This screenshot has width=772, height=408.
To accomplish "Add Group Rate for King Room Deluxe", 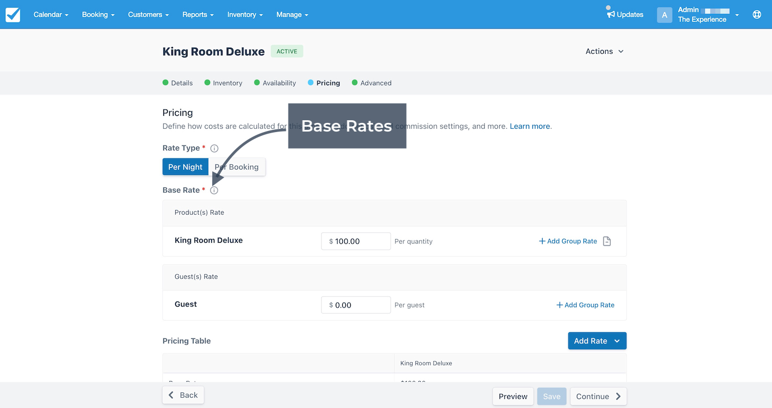I will (568, 241).
